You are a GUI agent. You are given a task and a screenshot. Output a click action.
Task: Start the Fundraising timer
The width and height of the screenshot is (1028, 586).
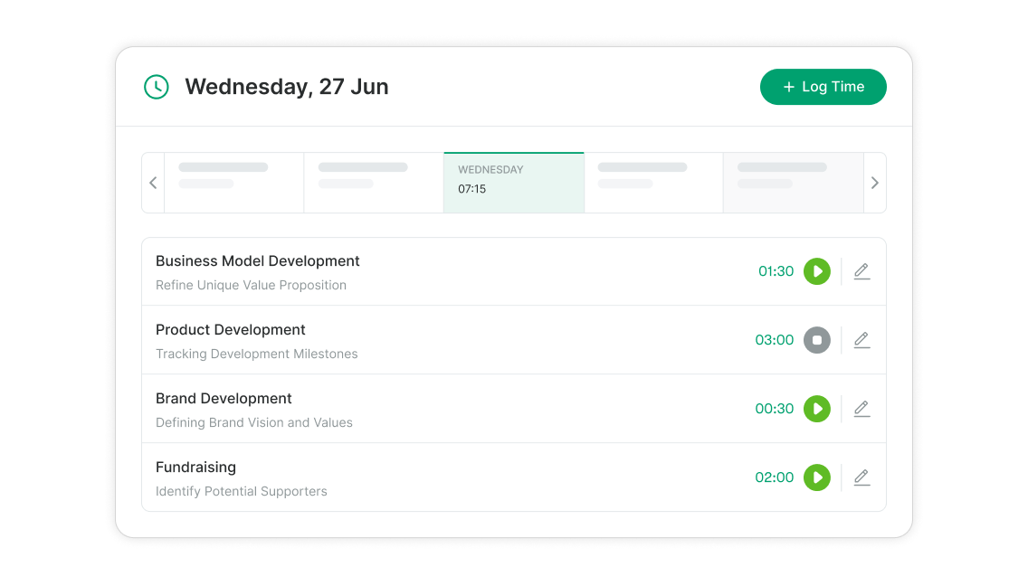817,477
